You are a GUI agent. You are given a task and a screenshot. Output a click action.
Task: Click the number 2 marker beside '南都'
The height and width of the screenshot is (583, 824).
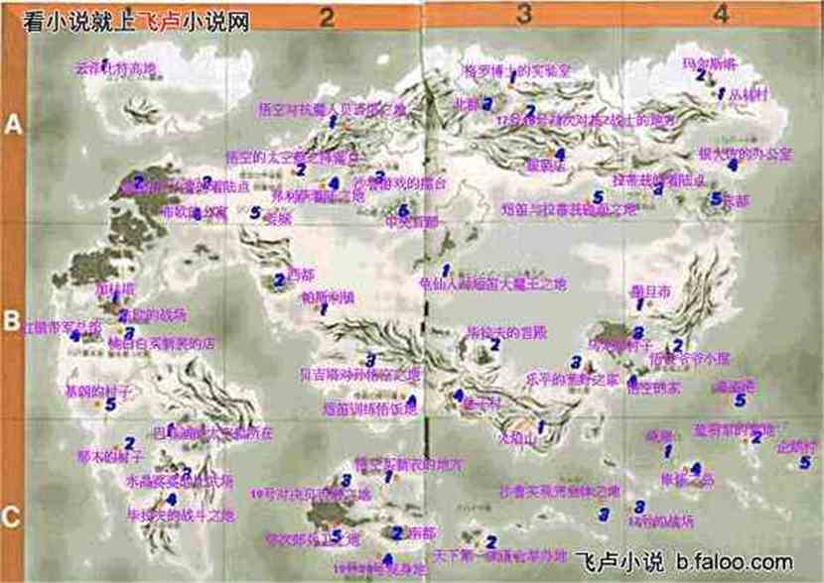[397, 533]
